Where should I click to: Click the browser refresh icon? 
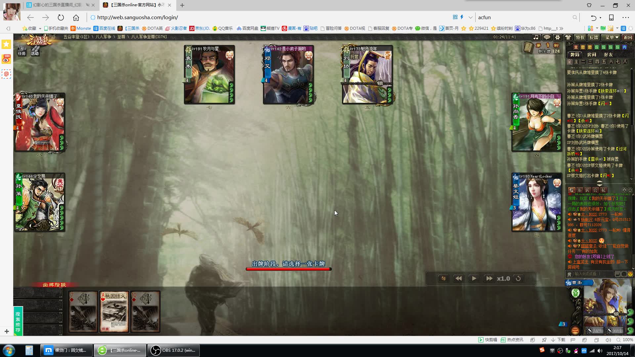pyautogui.click(x=61, y=18)
